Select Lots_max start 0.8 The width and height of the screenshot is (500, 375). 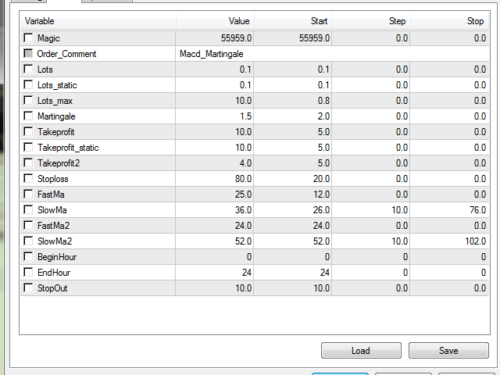pyautogui.click(x=323, y=101)
